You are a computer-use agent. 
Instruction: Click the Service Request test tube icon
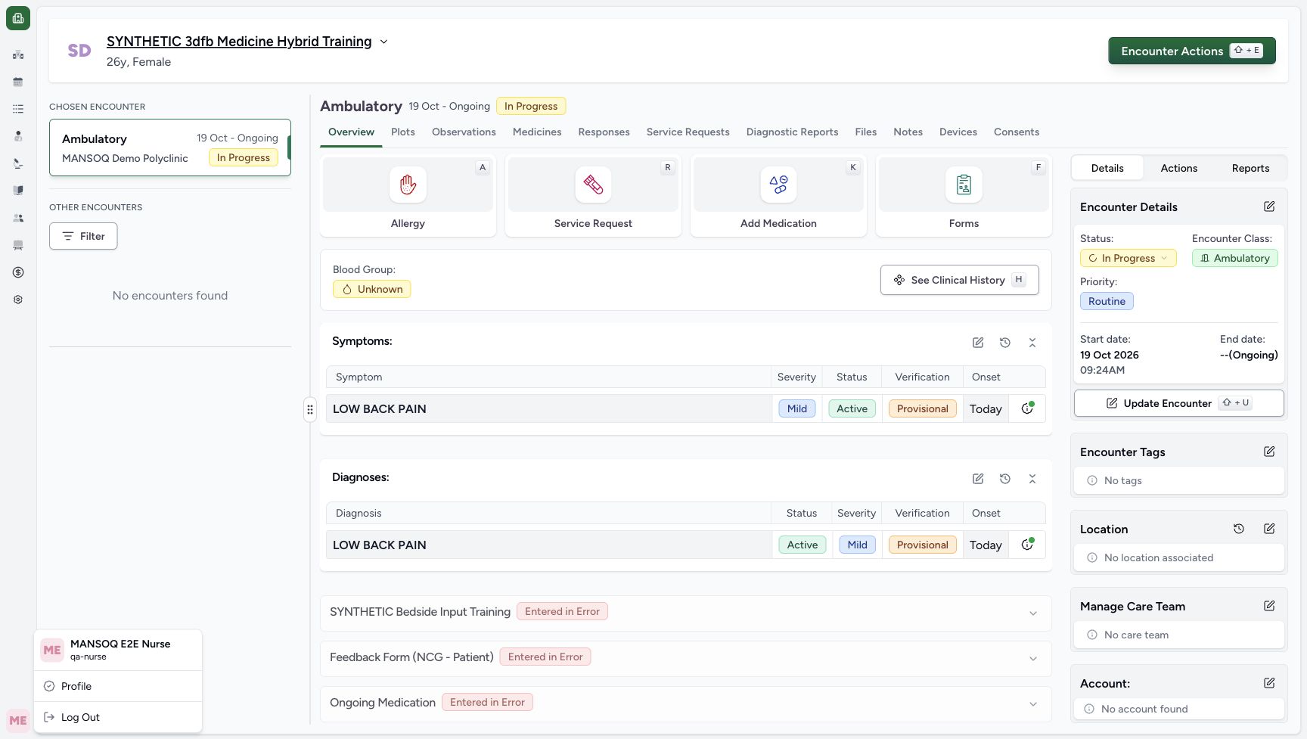593,185
